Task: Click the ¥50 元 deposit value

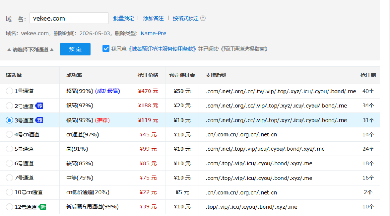Action: [182, 91]
